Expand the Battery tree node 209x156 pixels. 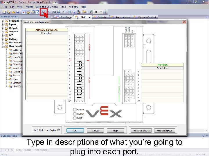coord(3,39)
